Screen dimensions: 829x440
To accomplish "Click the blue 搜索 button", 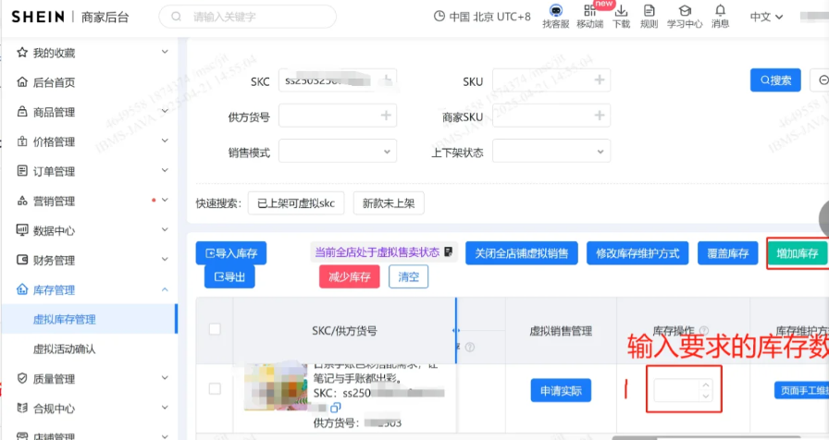I will pyautogui.click(x=775, y=80).
